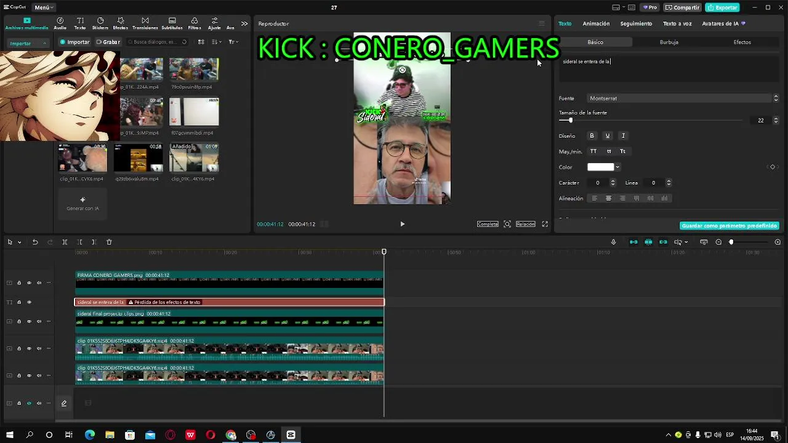Expand more media tabs with double chevron
788x443 pixels.
244,23
